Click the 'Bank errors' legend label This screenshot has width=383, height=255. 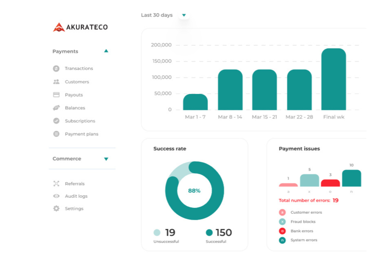[x=302, y=231]
